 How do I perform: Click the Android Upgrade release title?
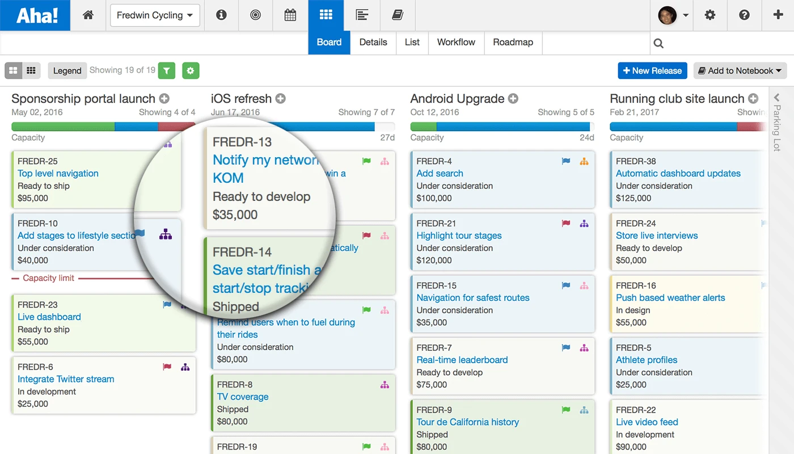457,99
